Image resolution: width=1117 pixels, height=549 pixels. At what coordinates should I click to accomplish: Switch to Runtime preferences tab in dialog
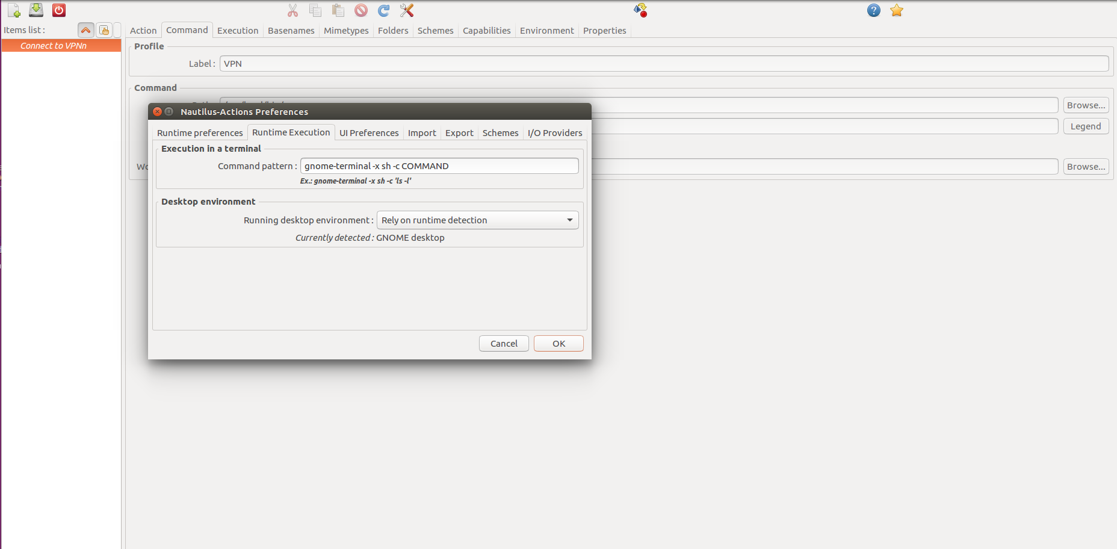[200, 133]
